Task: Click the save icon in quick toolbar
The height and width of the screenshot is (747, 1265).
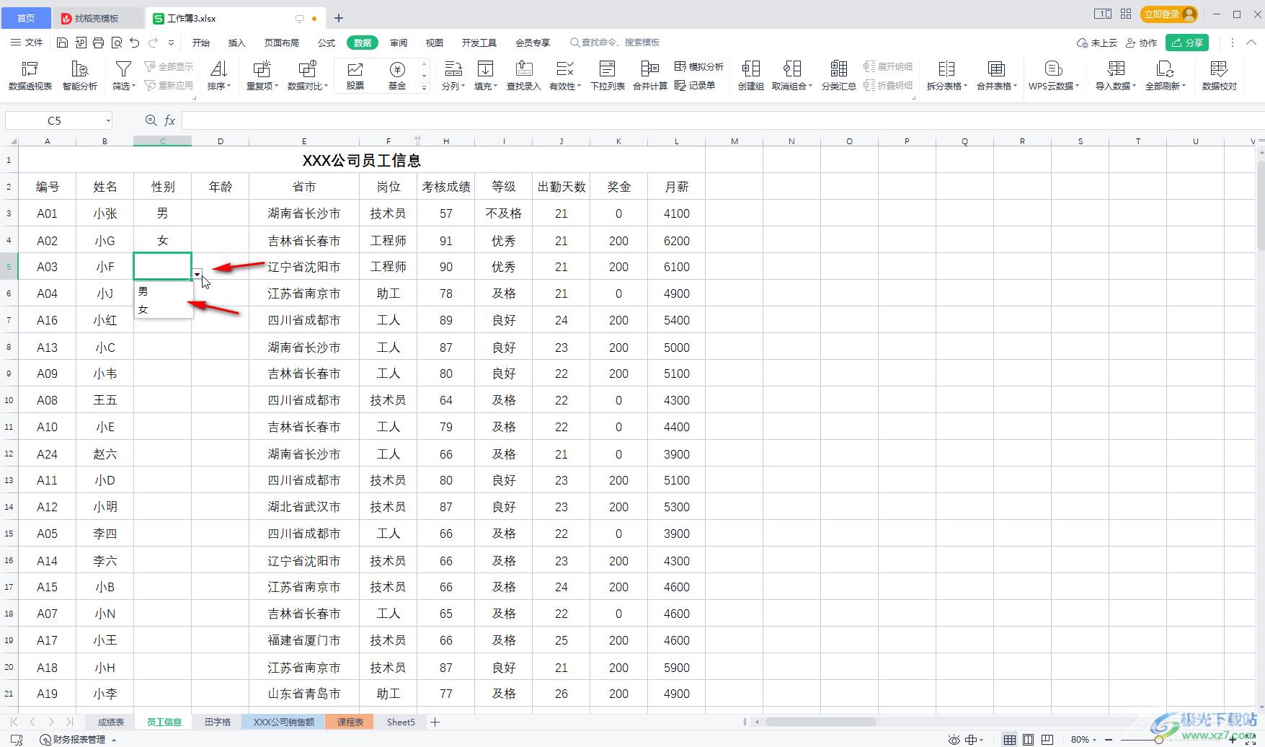Action: coord(62,43)
